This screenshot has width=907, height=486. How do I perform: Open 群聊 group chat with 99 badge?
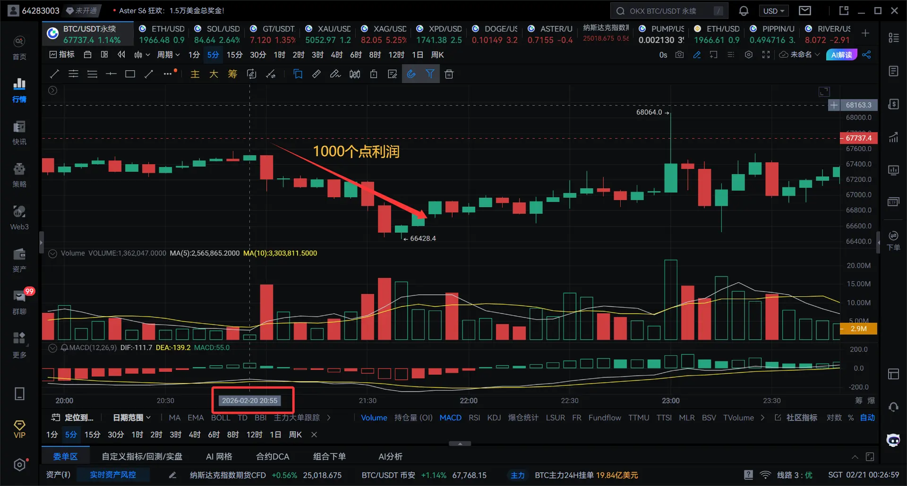(x=19, y=302)
